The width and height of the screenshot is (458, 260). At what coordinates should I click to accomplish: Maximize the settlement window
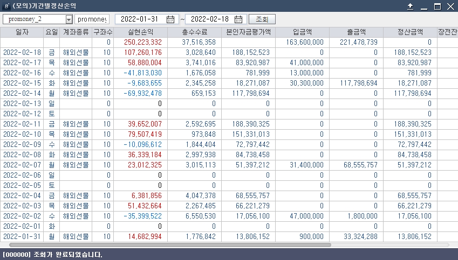click(x=437, y=6)
